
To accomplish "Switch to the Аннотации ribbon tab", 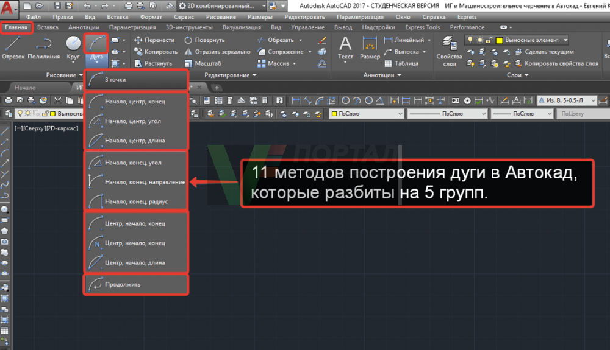I will (x=84, y=27).
